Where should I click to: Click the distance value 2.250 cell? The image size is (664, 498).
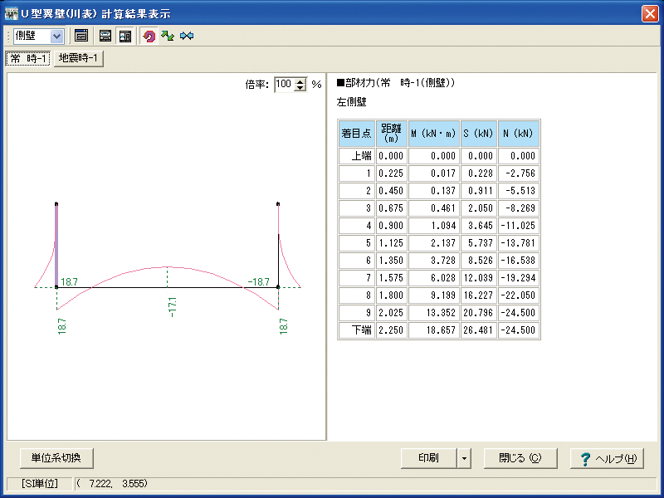tap(392, 330)
